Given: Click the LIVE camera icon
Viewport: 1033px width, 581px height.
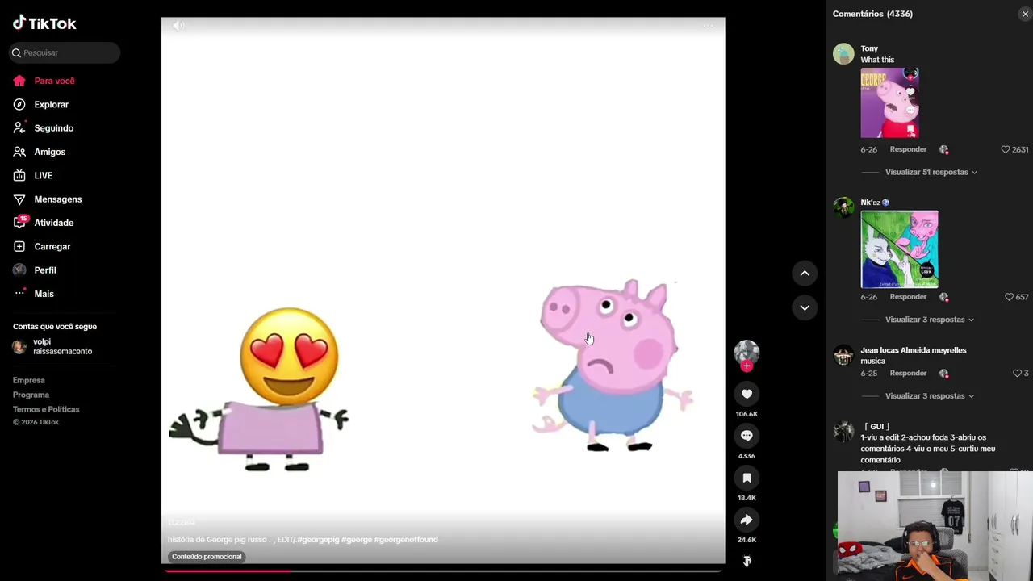Looking at the screenshot, I should [x=19, y=175].
